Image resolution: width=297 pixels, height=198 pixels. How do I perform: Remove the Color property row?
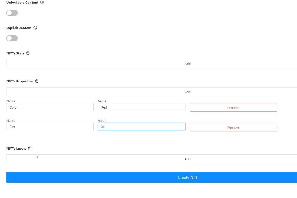(x=233, y=107)
